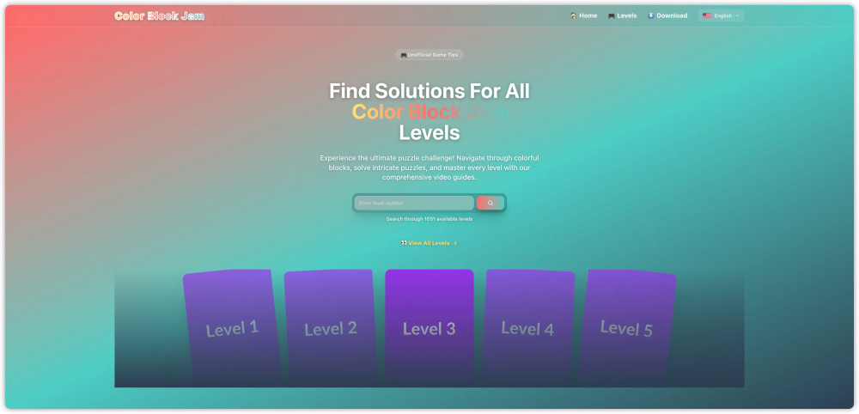Click the house icon beside Home
This screenshot has width=859, height=414.
[x=573, y=15]
